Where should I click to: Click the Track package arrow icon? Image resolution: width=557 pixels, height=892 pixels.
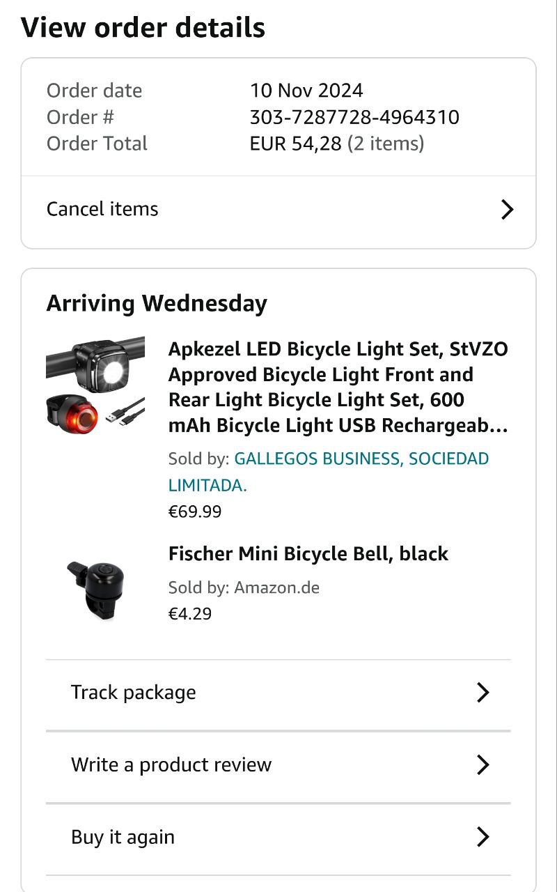(483, 692)
